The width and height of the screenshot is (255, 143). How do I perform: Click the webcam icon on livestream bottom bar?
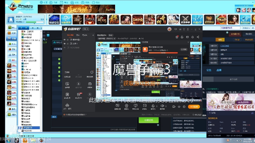pyautogui.click(x=126, y=105)
